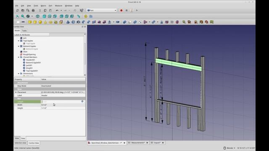
Task: Switch to the Measurements document tab
Action: tap(138, 143)
